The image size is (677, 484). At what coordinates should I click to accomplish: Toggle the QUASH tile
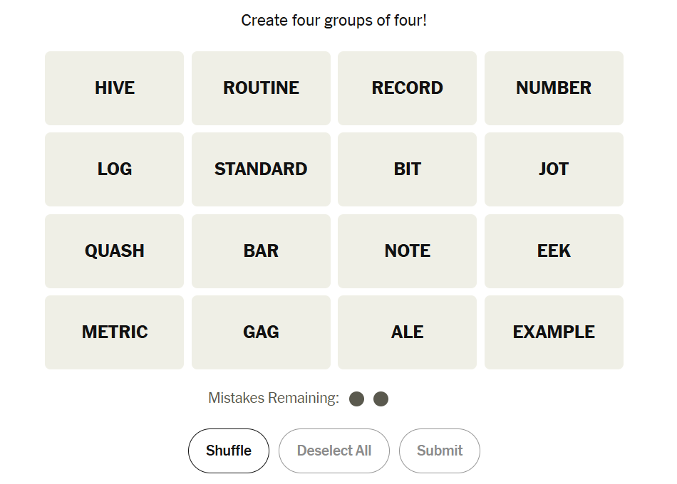[x=114, y=251]
